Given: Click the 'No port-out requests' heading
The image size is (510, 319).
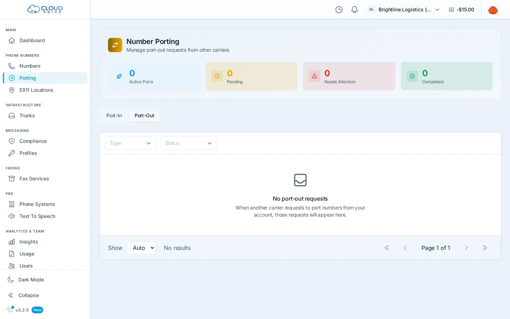Looking at the screenshot, I should click(x=300, y=199).
